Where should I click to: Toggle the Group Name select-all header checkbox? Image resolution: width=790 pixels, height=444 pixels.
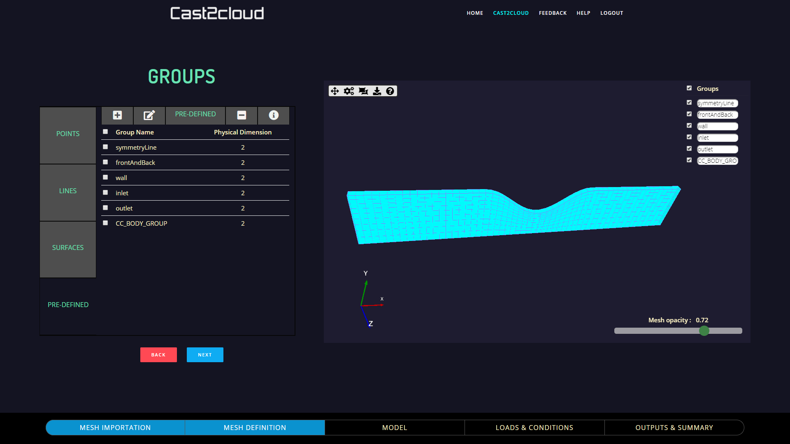105,132
